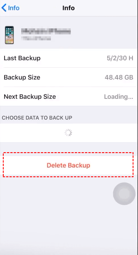This screenshot has width=138, height=255.
Task: Click the word Delete in red text
Action: pos(57,165)
